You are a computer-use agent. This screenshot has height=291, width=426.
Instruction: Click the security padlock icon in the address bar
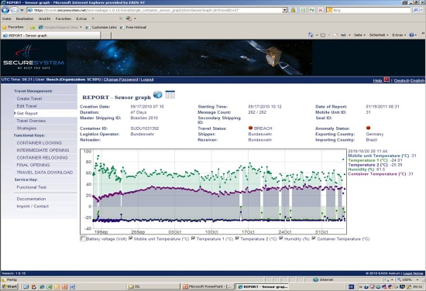[x=293, y=10]
